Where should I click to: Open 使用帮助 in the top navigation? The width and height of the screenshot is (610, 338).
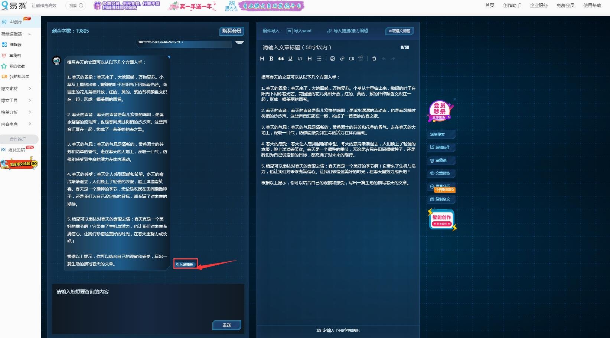pos(592,6)
